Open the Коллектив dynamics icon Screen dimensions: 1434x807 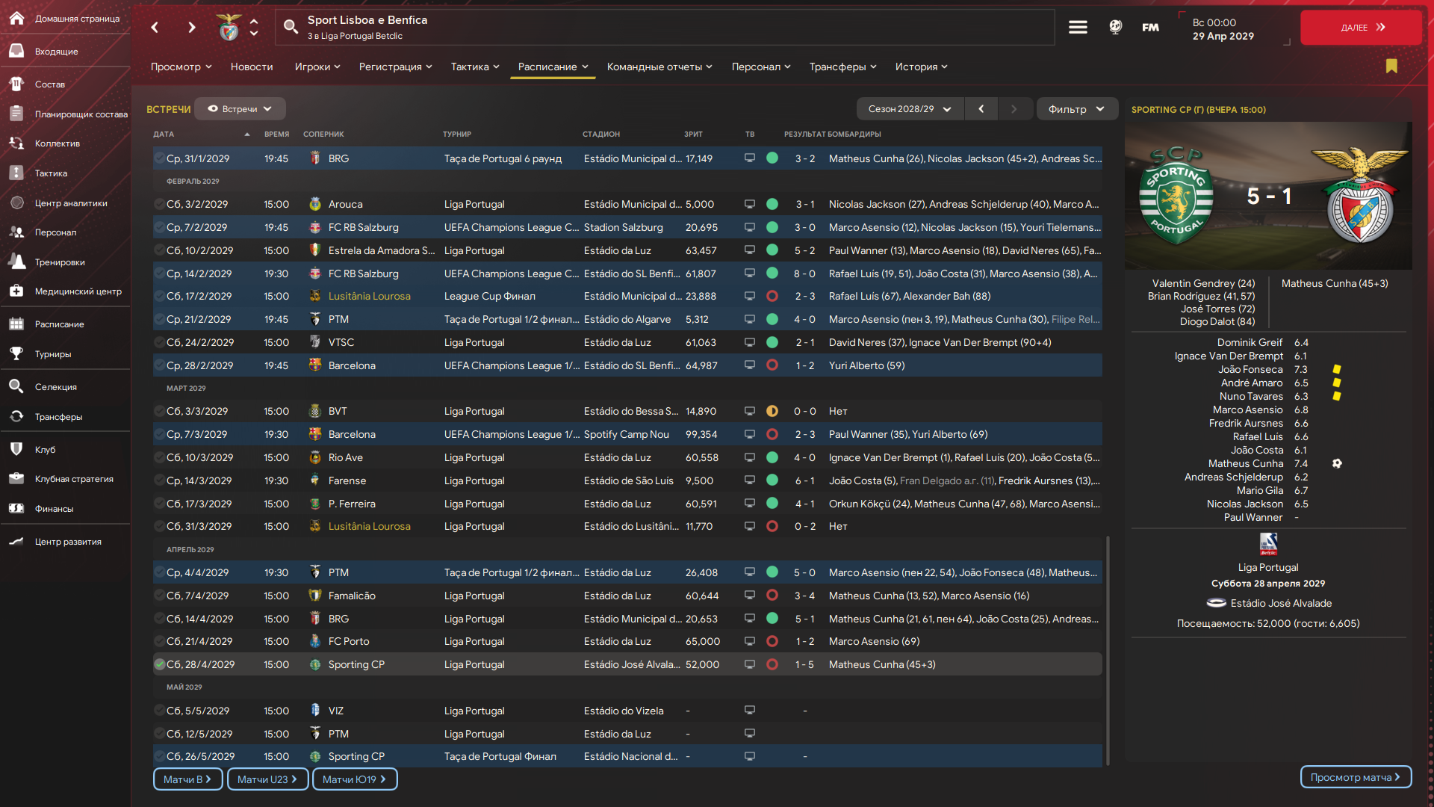16,143
